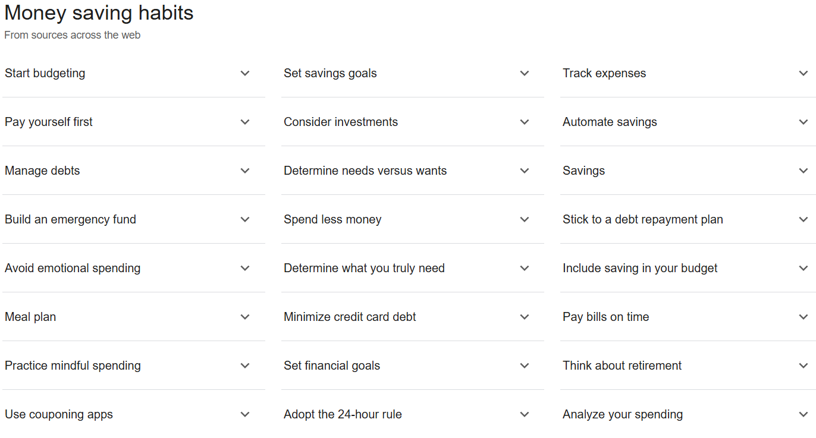Expand the Start budgeting section

tap(245, 73)
